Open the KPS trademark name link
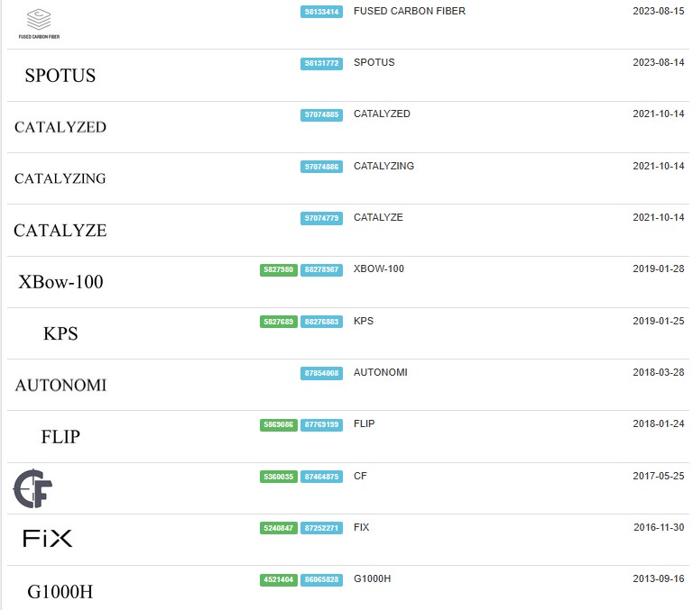The image size is (693, 610). [x=364, y=321]
